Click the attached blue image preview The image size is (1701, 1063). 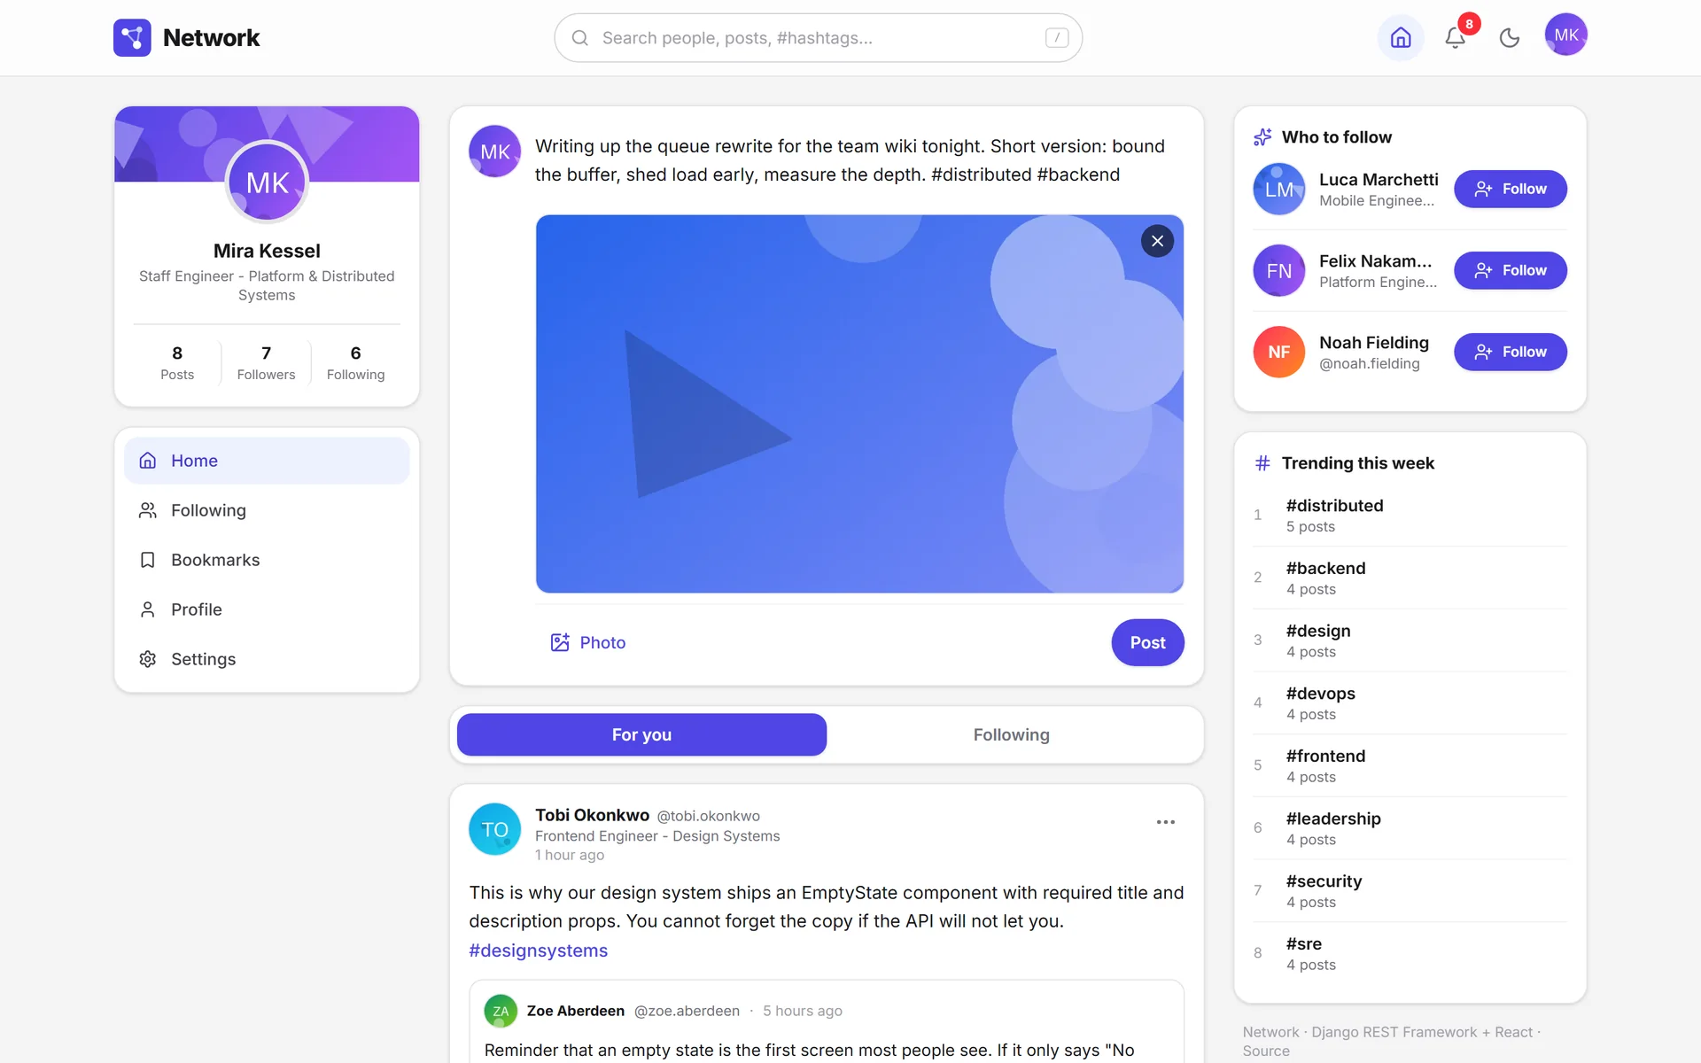tap(859, 404)
